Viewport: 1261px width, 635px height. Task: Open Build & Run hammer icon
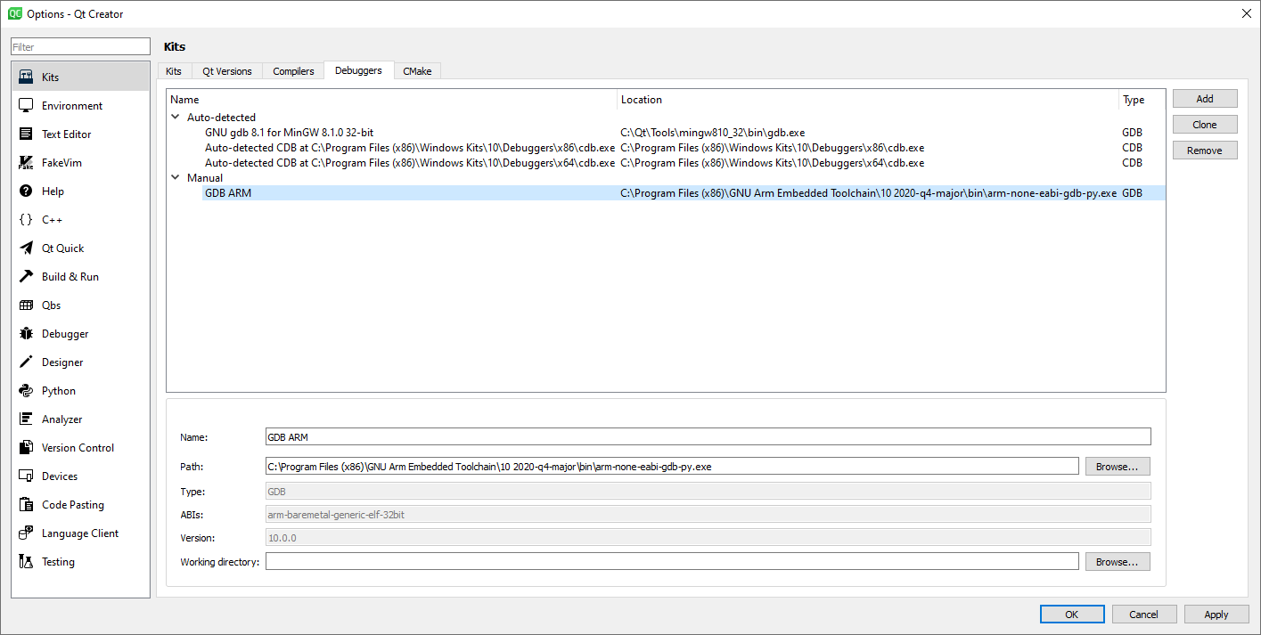[26, 277]
